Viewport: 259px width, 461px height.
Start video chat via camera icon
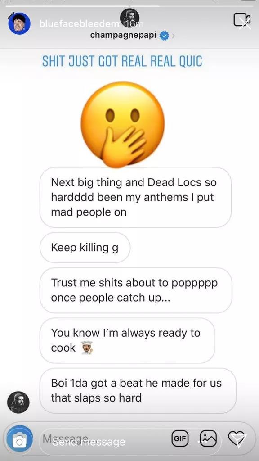[242, 20]
